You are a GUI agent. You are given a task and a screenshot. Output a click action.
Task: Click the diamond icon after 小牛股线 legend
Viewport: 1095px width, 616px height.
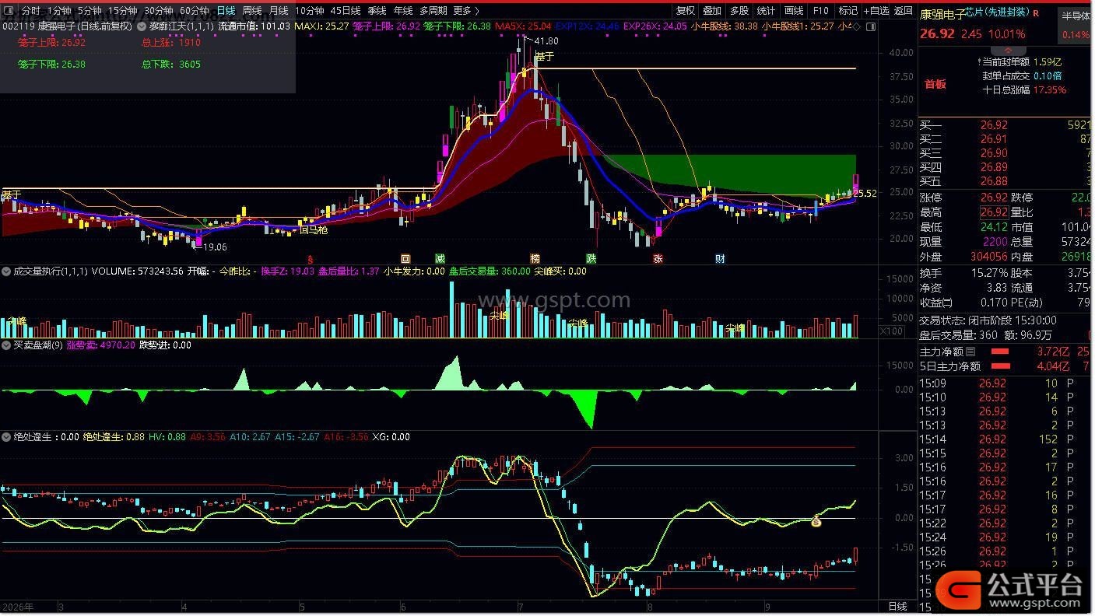click(x=857, y=26)
